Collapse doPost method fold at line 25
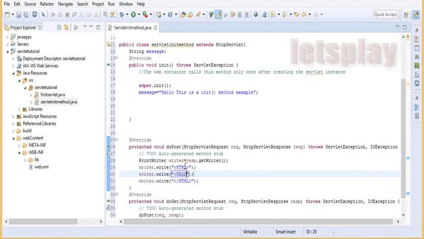 117,140
